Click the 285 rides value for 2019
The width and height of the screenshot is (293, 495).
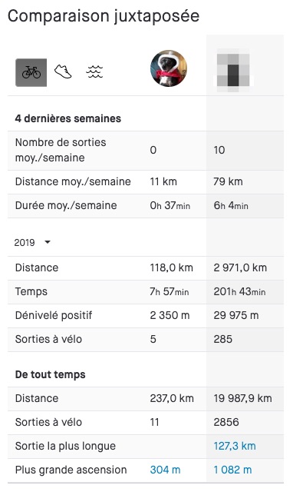[222, 339]
